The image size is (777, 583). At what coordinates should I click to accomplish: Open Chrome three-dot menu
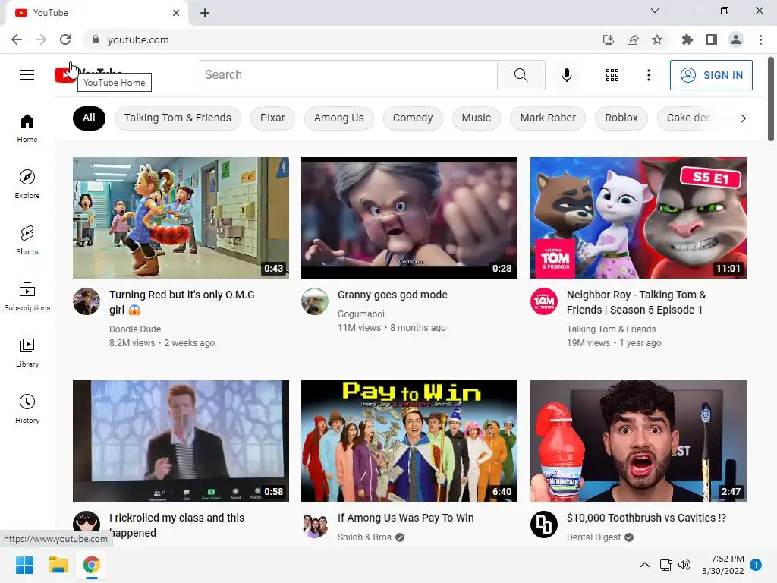[x=760, y=39]
